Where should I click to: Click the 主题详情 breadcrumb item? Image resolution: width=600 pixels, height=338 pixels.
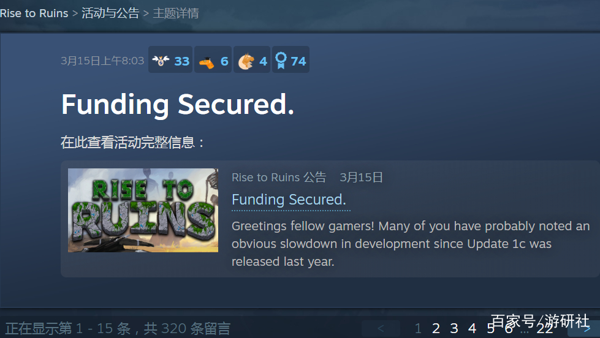[176, 13]
